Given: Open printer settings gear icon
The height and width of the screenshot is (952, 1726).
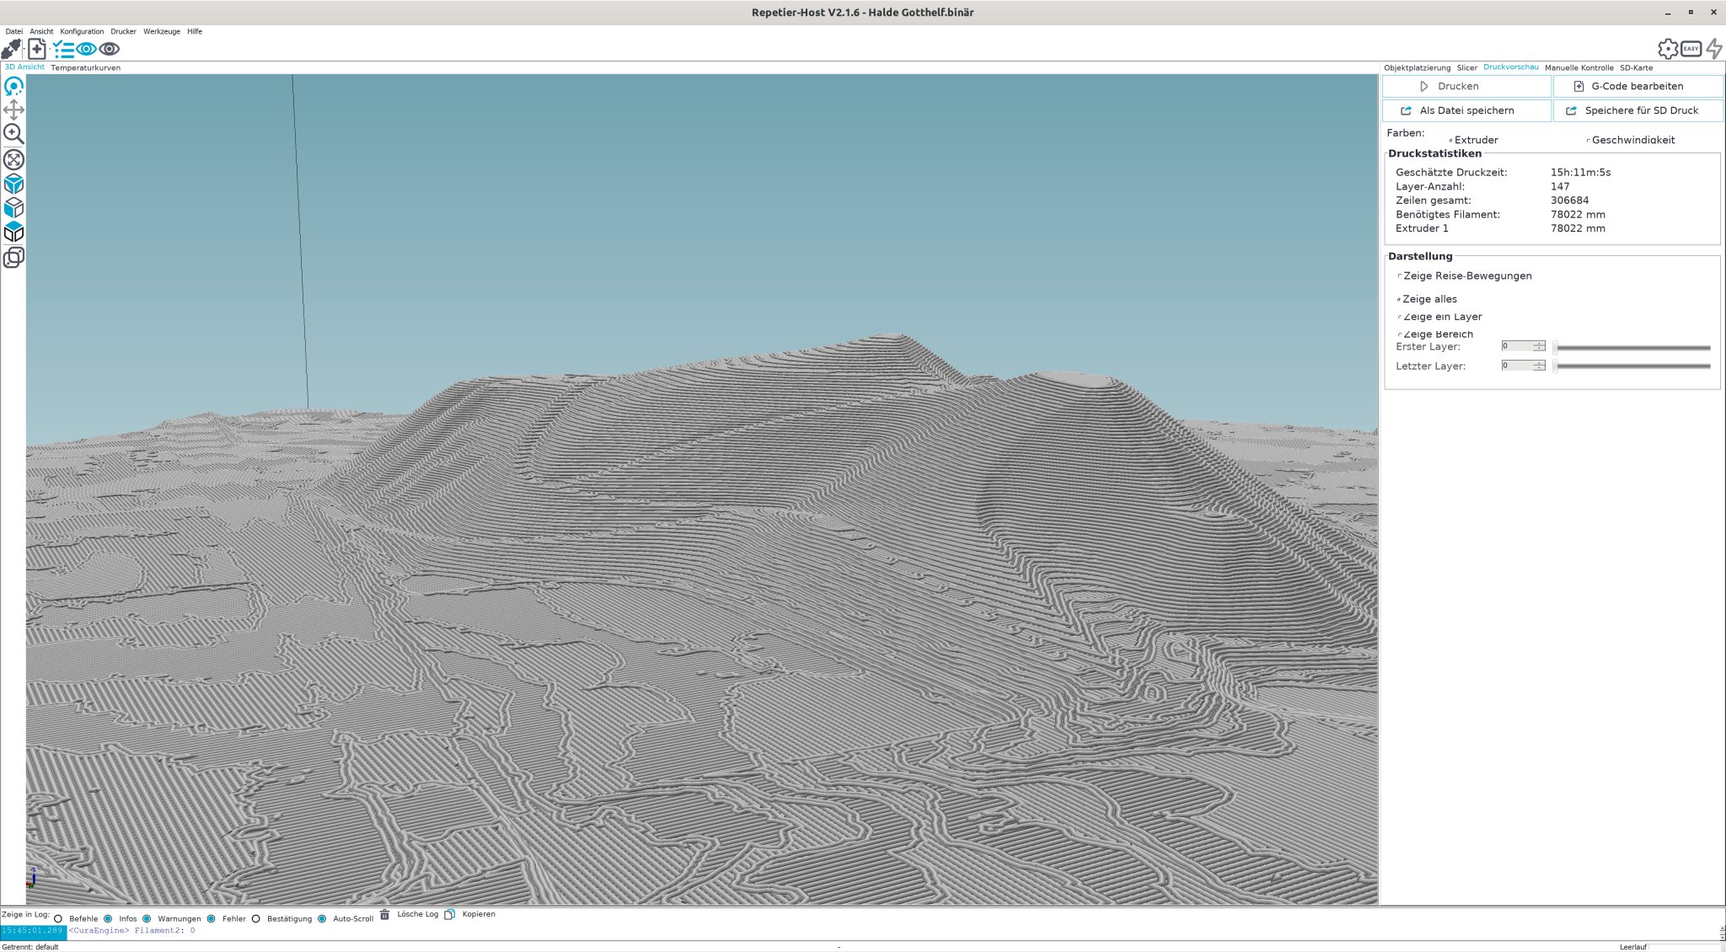Looking at the screenshot, I should tap(1667, 49).
